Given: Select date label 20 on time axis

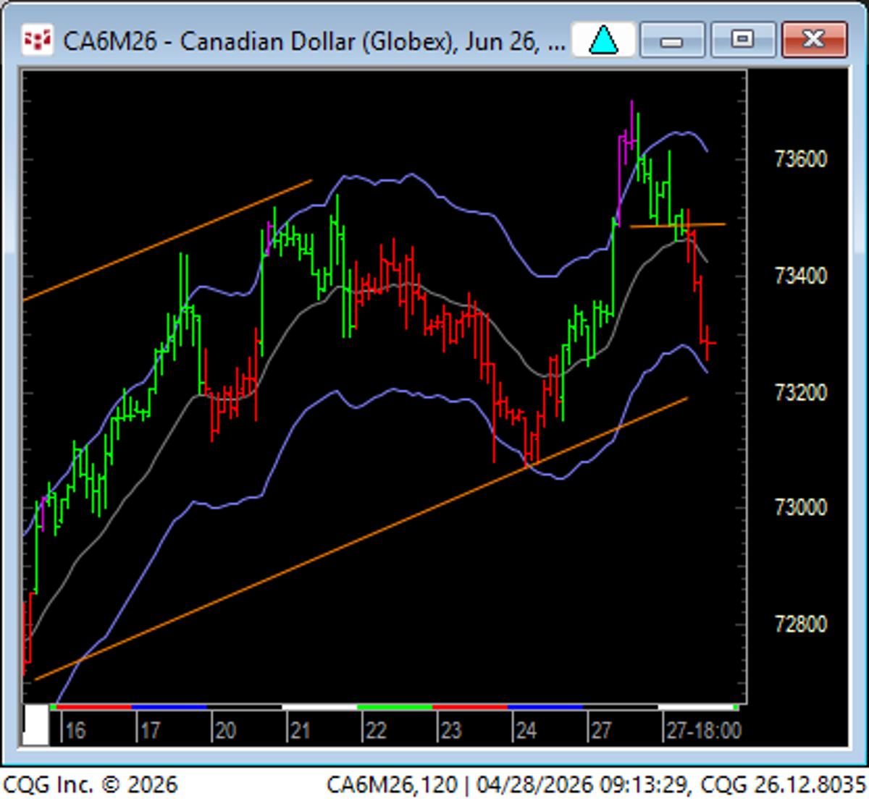Looking at the screenshot, I should 225,731.
